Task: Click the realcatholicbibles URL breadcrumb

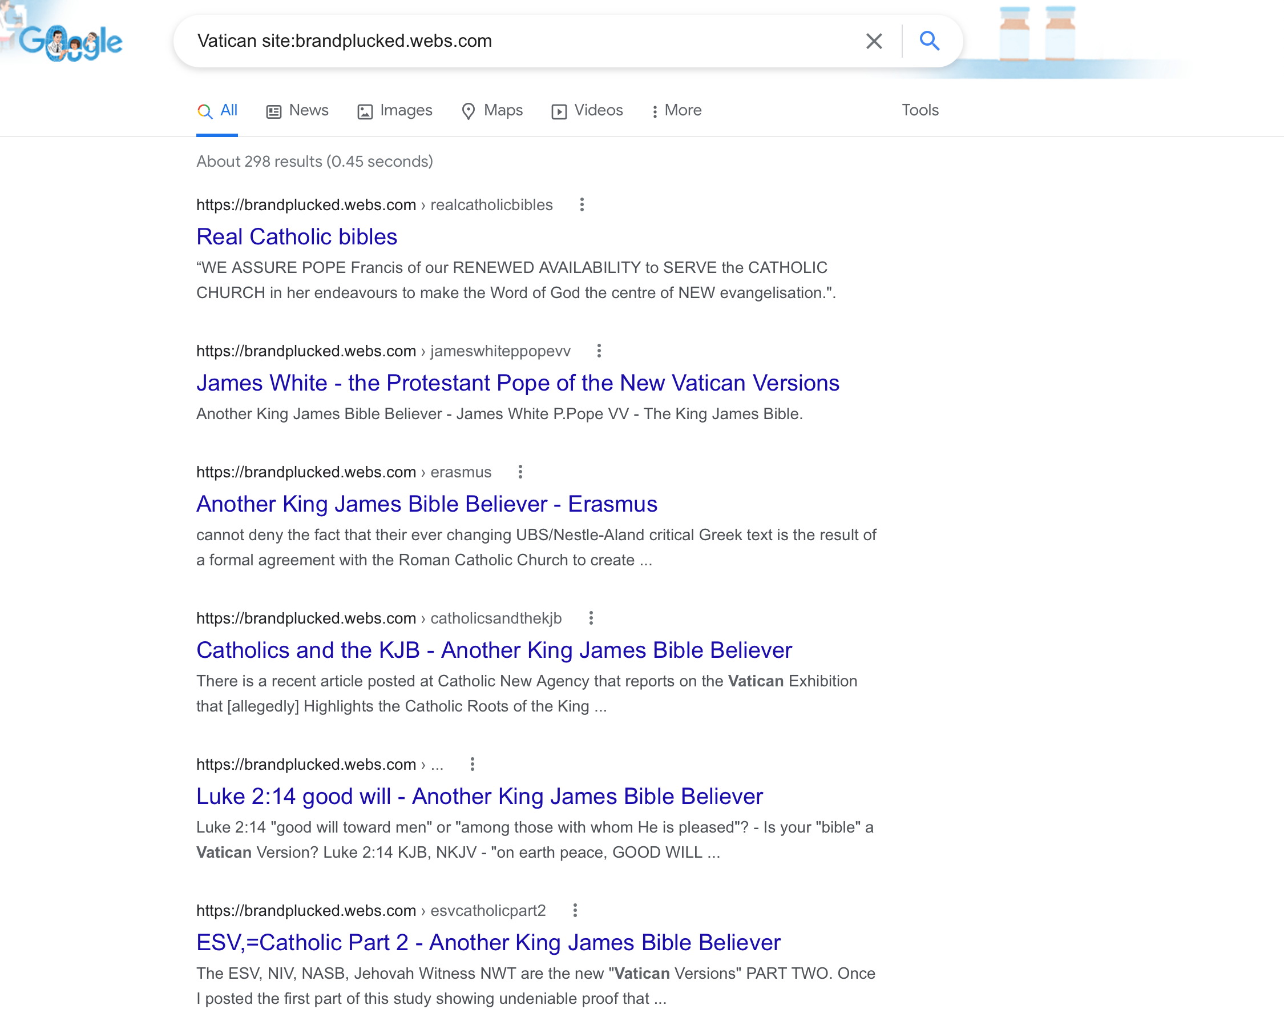Action: tap(374, 205)
